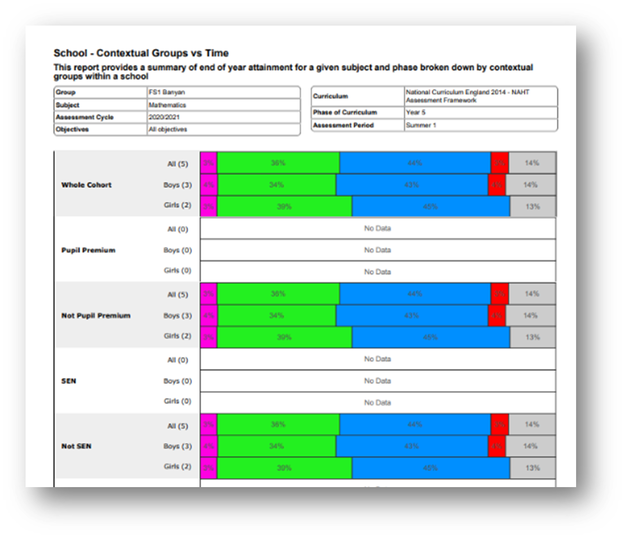Click 'Girls (2)' in the Not Pupil Premium group
The image size is (628, 539).
pyautogui.click(x=178, y=335)
